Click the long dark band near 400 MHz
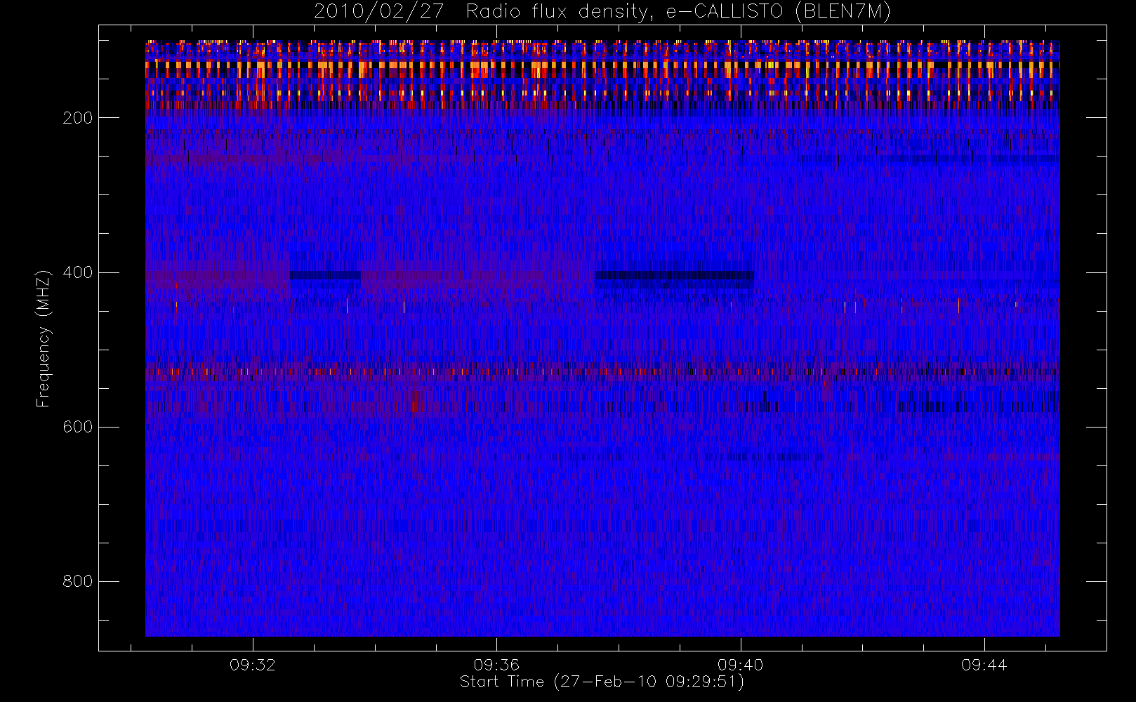Screen dimensions: 1136x702 674,276
